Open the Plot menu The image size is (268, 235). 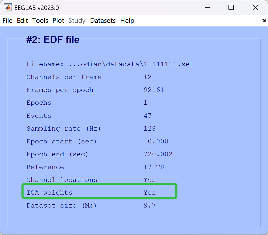coord(58,20)
